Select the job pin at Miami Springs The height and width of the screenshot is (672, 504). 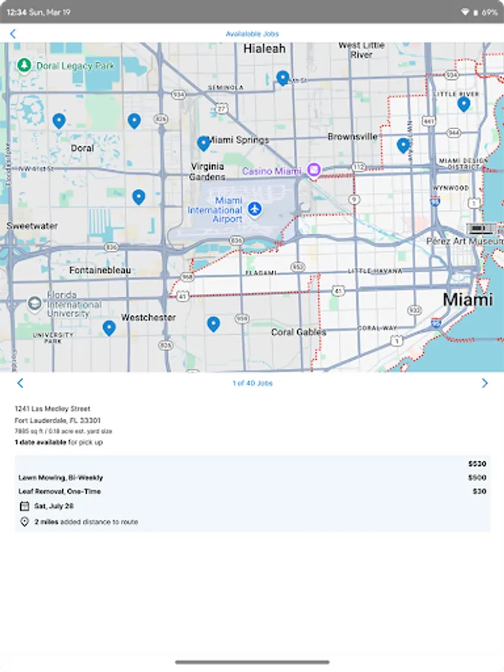[x=204, y=143]
